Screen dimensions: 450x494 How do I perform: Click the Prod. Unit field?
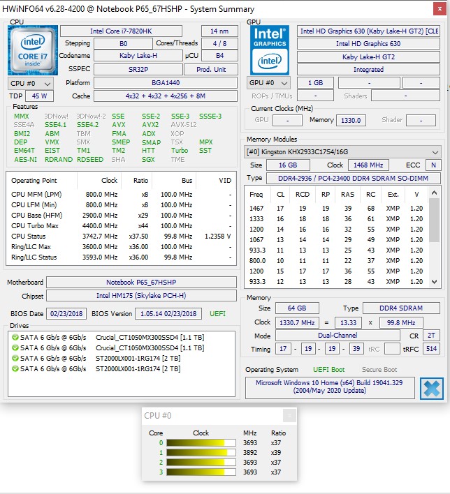click(x=211, y=69)
